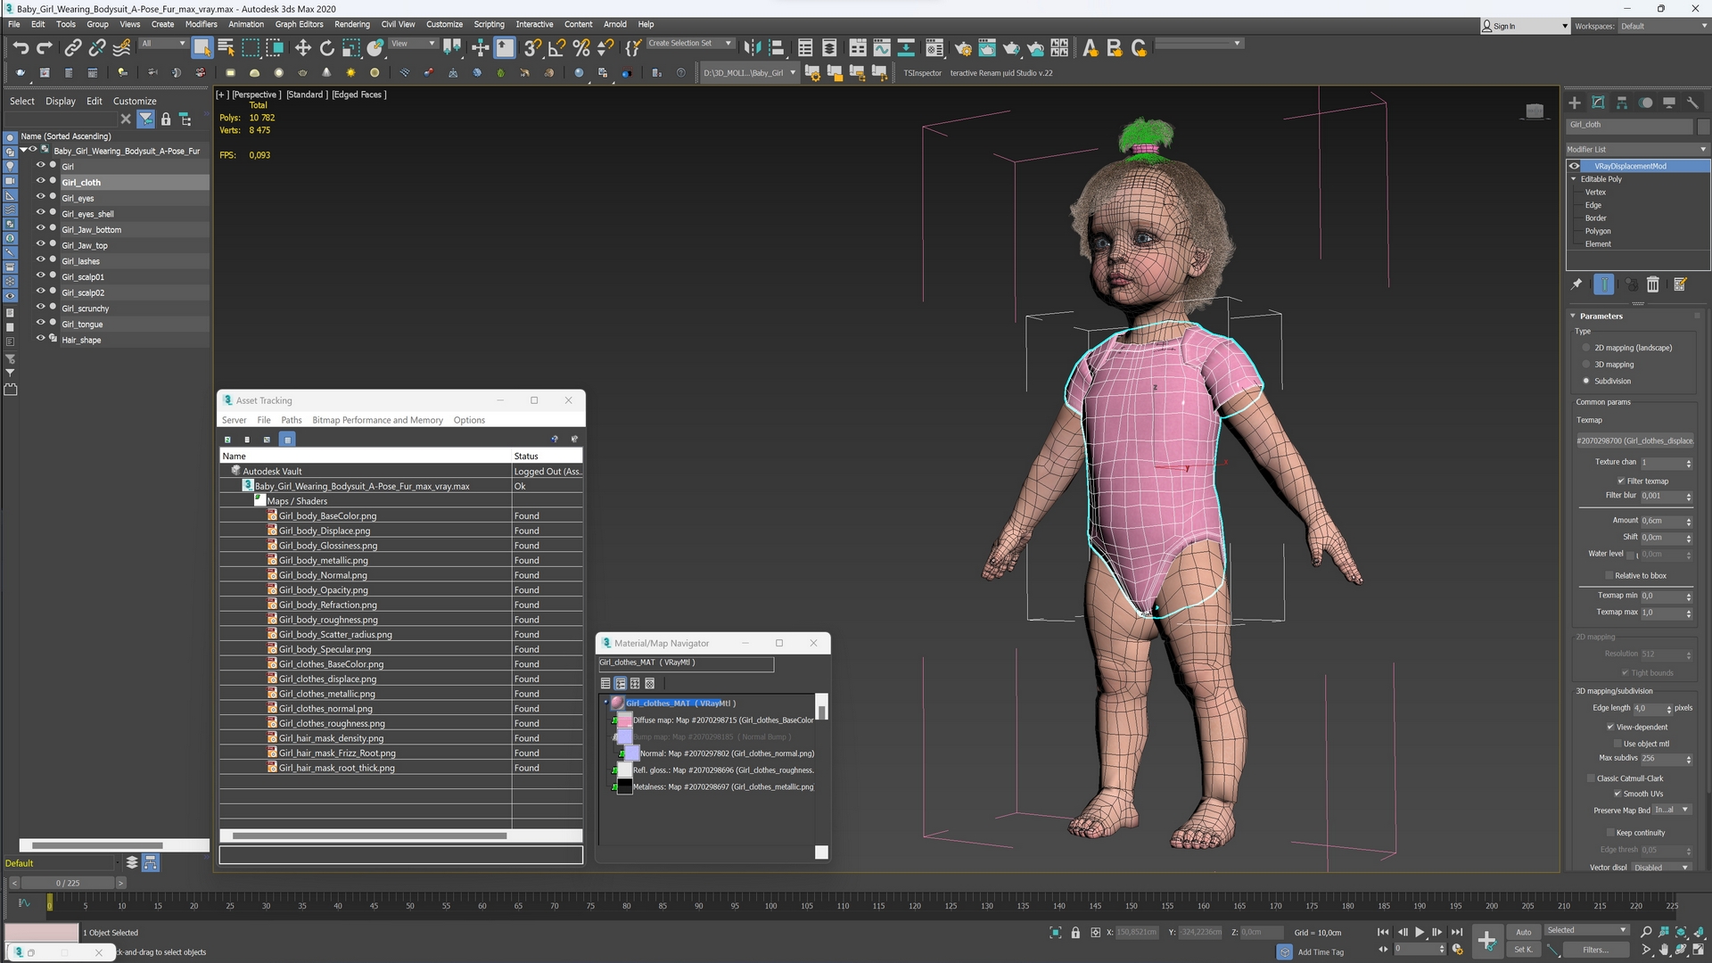Uncheck the Filter texmap checkbox

(1621, 481)
